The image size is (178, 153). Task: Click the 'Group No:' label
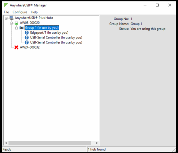(x=121, y=19)
